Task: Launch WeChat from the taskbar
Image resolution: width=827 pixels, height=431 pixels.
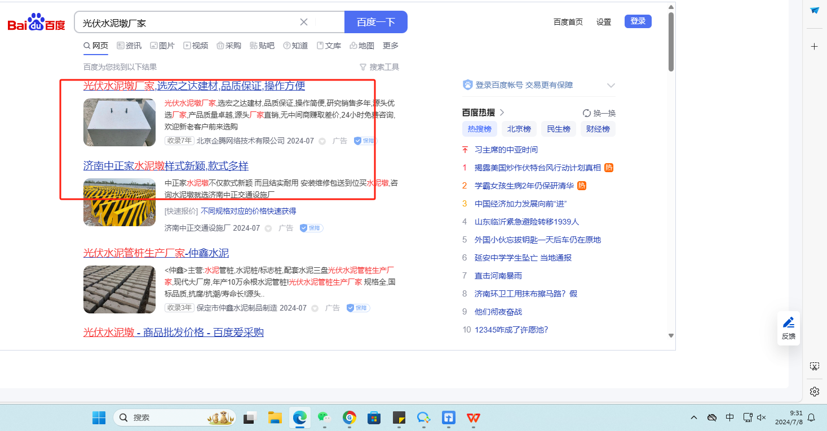Action: pyautogui.click(x=323, y=417)
